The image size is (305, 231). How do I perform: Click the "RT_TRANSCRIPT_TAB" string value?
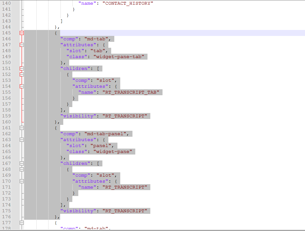(x=132, y=92)
